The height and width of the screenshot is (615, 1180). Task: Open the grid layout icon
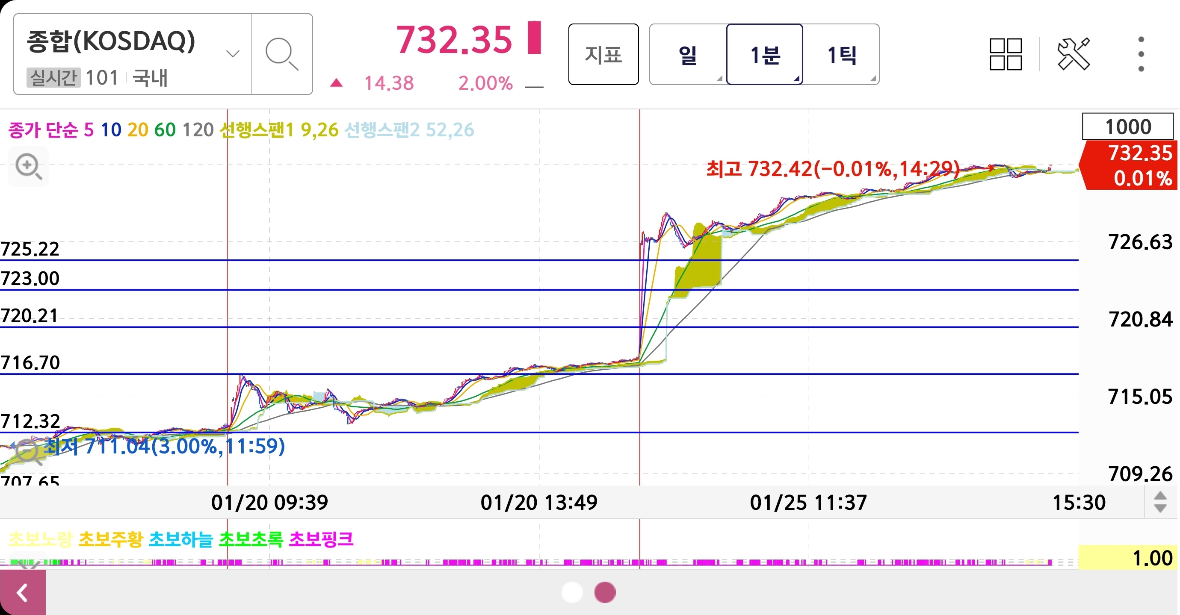pyautogui.click(x=1006, y=54)
